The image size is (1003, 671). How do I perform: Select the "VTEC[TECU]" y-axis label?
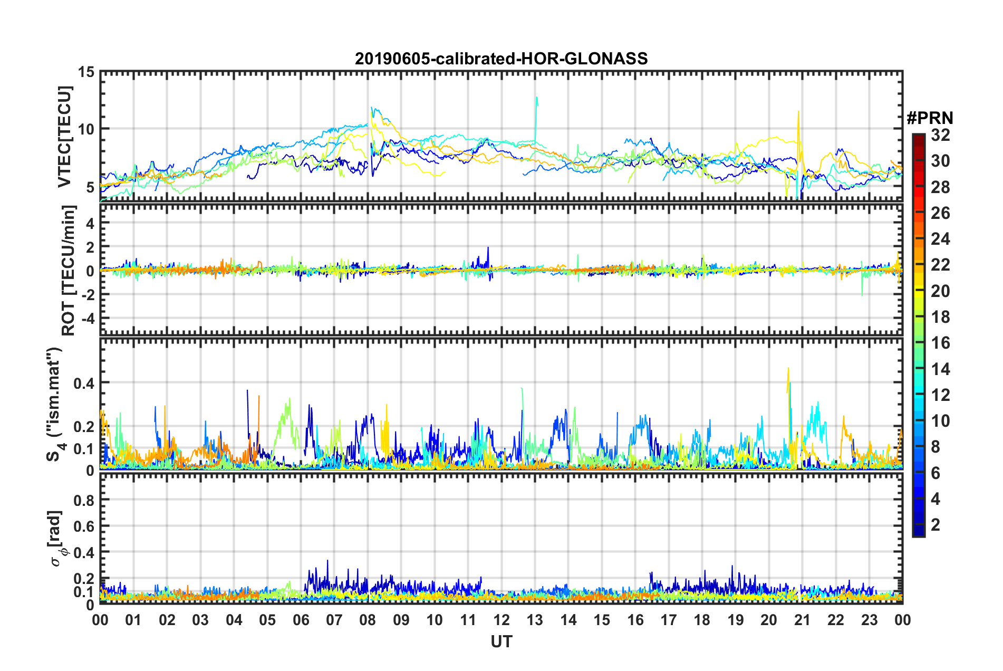[x=64, y=137]
